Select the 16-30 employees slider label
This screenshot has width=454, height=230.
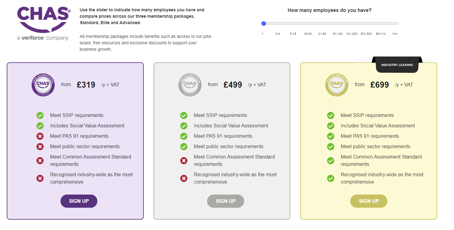[308, 34]
